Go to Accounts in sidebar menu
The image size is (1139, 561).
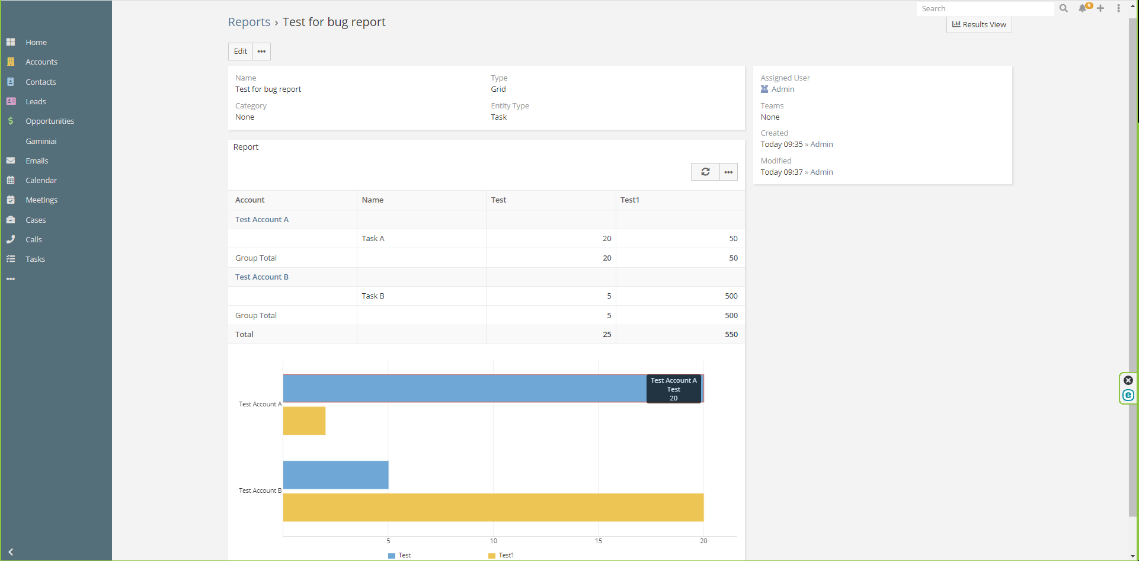pyautogui.click(x=41, y=62)
